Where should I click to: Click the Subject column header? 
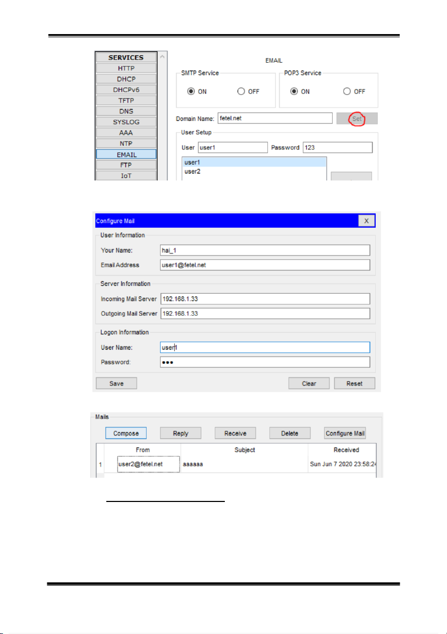pyautogui.click(x=244, y=450)
